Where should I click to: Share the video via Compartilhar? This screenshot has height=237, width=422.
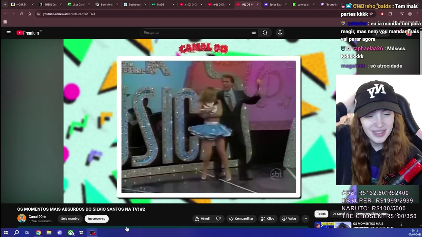pyautogui.click(x=241, y=219)
